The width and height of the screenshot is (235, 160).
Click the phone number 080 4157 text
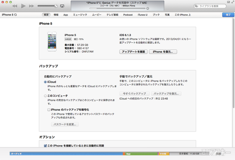coord(83,48)
